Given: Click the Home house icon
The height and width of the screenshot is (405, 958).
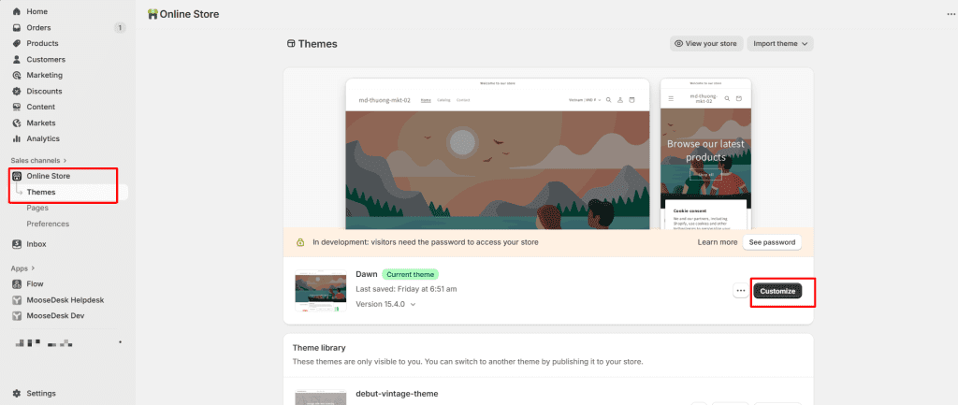Looking at the screenshot, I should tap(17, 11).
